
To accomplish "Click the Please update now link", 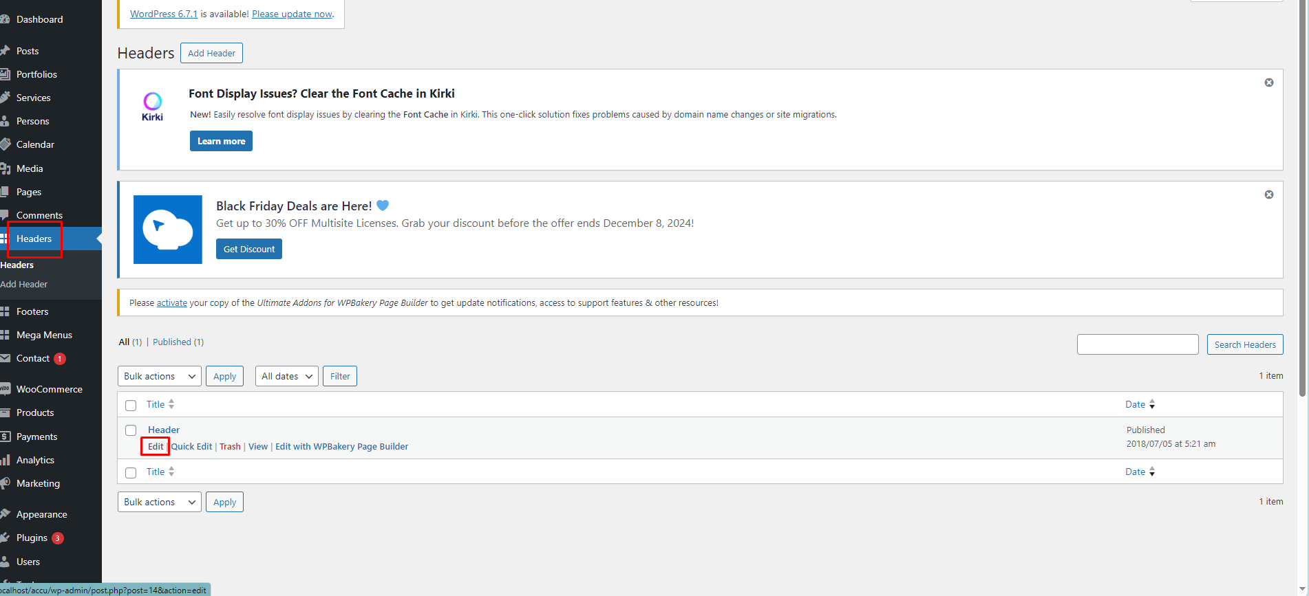I will (x=292, y=14).
